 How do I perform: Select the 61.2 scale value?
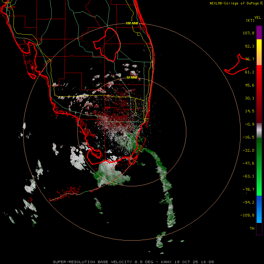pos(250,72)
